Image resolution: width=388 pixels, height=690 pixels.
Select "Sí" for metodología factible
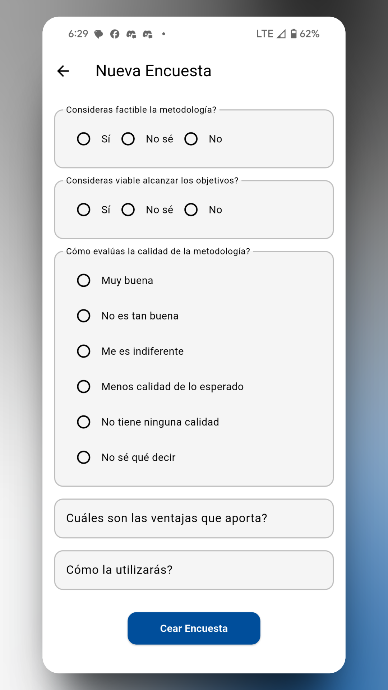pyautogui.click(x=83, y=139)
